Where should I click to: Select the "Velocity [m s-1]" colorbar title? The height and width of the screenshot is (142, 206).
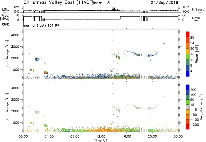(x=201, y=107)
